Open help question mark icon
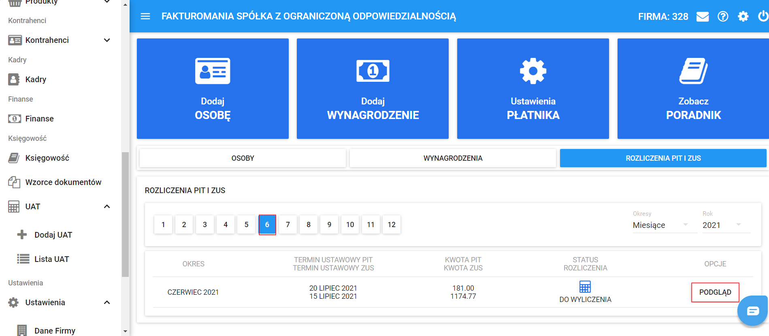This screenshot has width=769, height=336. [723, 17]
